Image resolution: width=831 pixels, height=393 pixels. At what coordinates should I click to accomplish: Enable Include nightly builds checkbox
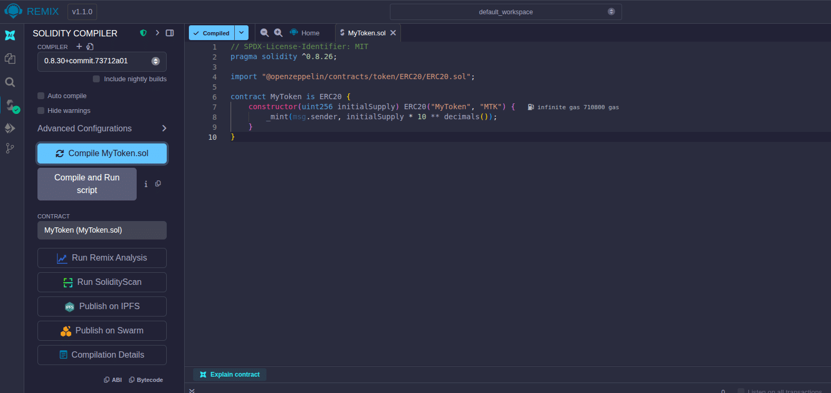click(96, 79)
